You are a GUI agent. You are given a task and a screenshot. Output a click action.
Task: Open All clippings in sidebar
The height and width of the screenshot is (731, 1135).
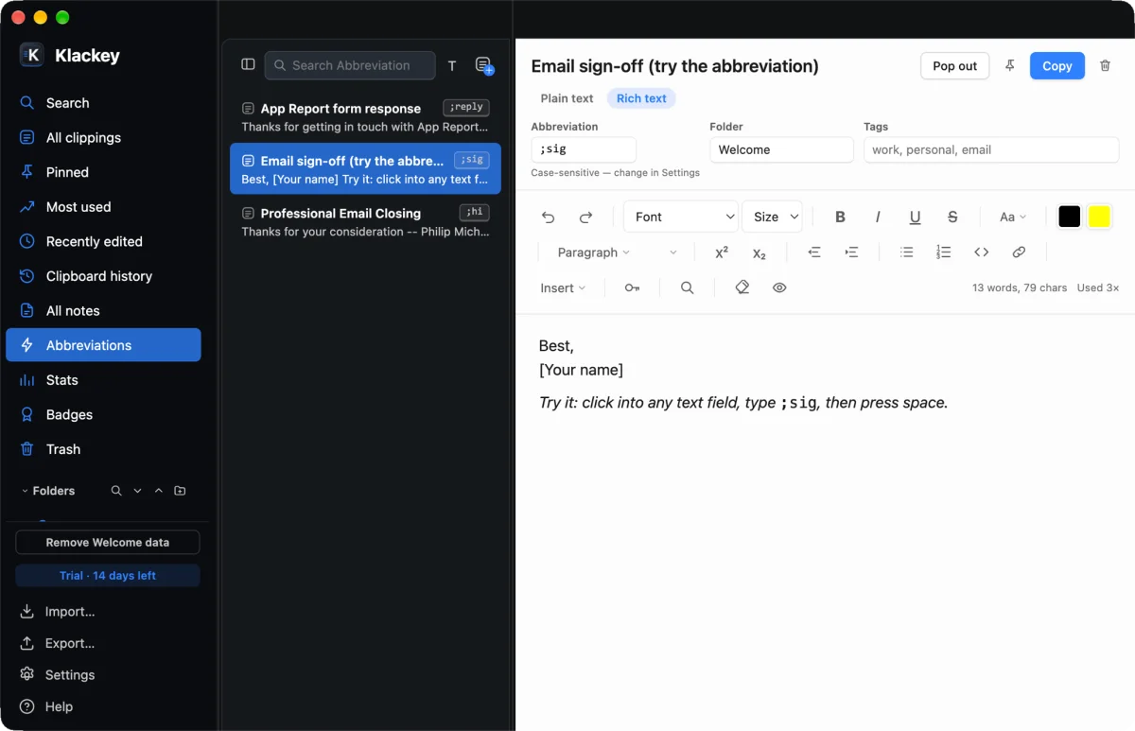pyautogui.click(x=103, y=137)
